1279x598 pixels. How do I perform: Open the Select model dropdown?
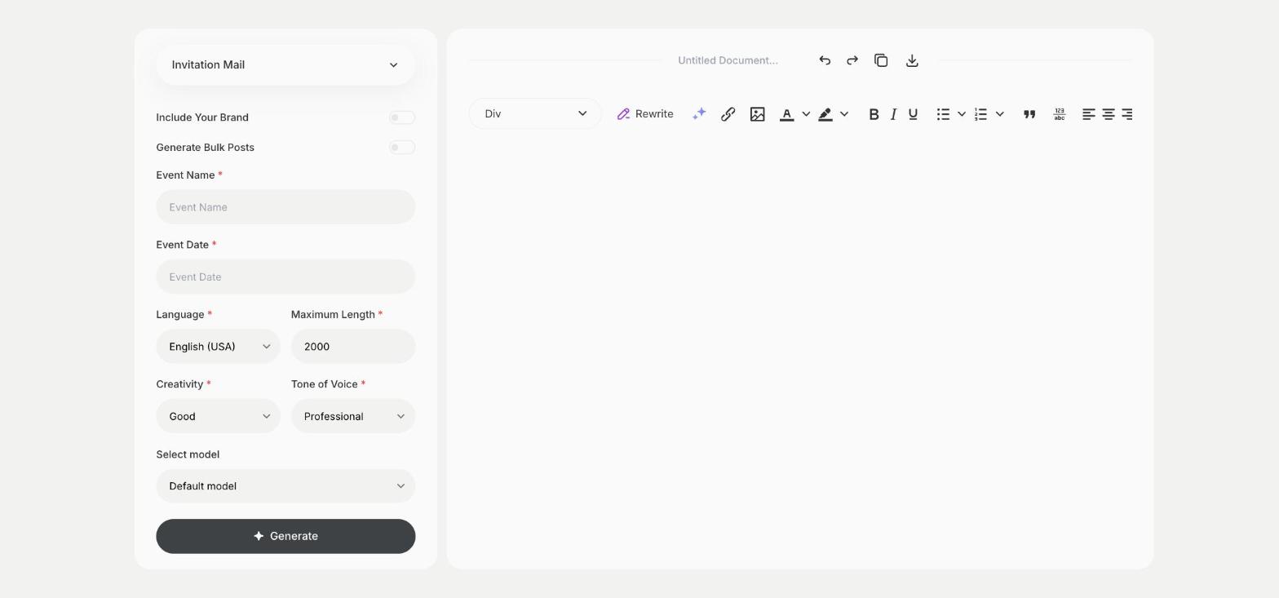coord(285,486)
